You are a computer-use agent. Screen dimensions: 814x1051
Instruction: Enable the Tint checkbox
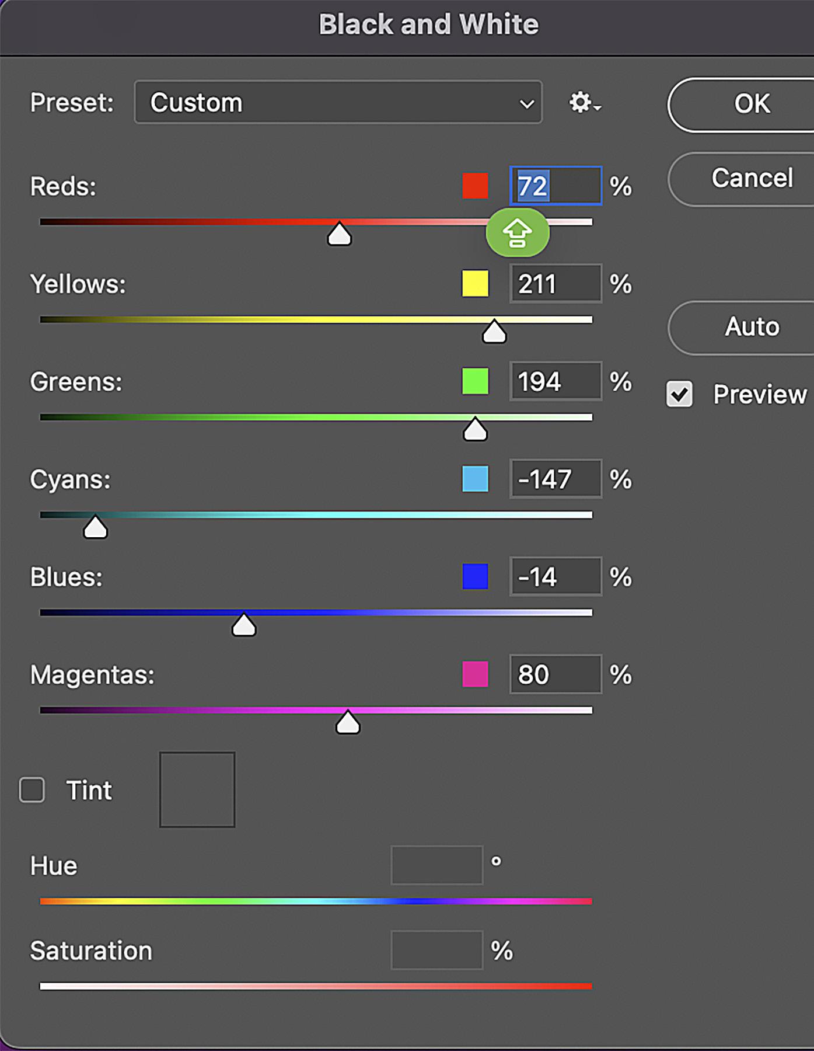click(32, 790)
